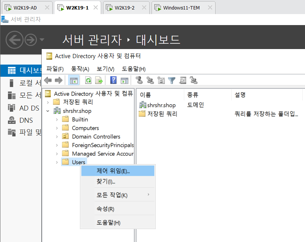Open the 도움말(H) menu in menu bar
The height and width of the screenshot is (242, 305).
pos(134,69)
